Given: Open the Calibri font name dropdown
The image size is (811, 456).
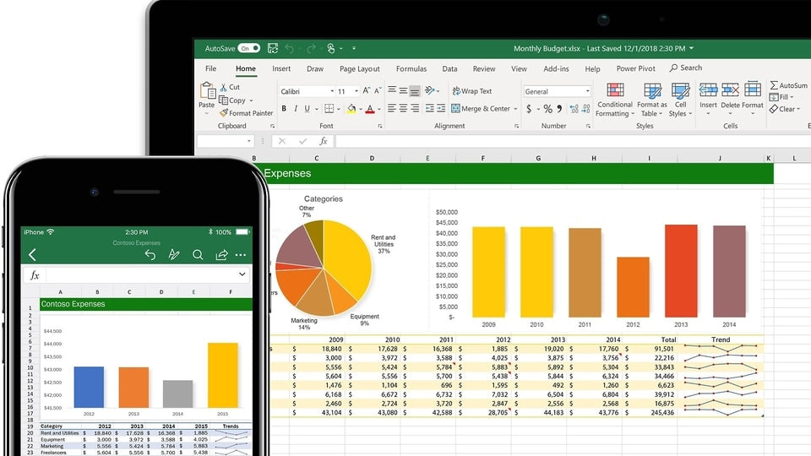Looking at the screenshot, I should pos(330,91).
